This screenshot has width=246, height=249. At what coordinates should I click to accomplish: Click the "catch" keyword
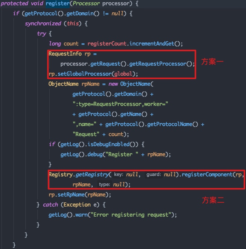pyautogui.click(x=50, y=205)
